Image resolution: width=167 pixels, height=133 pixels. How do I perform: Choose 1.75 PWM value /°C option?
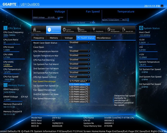[79, 94]
